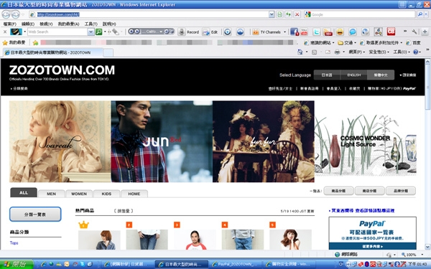
Task: Switch site language to ENGLISH
Action: point(353,75)
